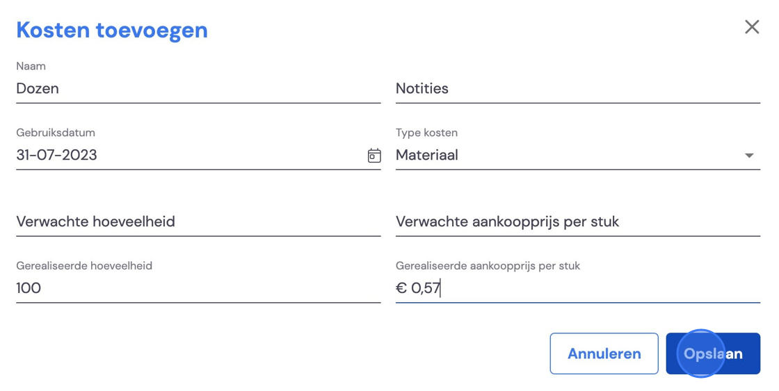Click the arrow next to Materiaal
This screenshot has width=779, height=391.
749,156
